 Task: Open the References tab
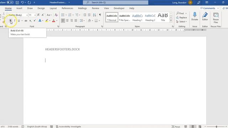pos(67,8)
